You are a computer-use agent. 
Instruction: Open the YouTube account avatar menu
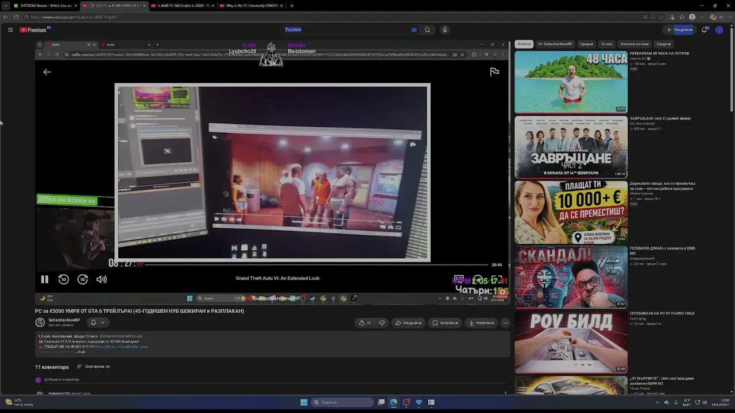pyautogui.click(x=719, y=30)
